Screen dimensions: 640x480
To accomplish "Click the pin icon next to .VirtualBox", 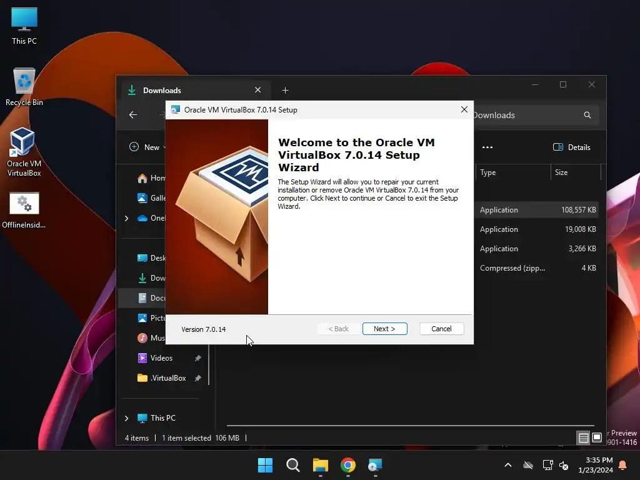I will pos(198,378).
